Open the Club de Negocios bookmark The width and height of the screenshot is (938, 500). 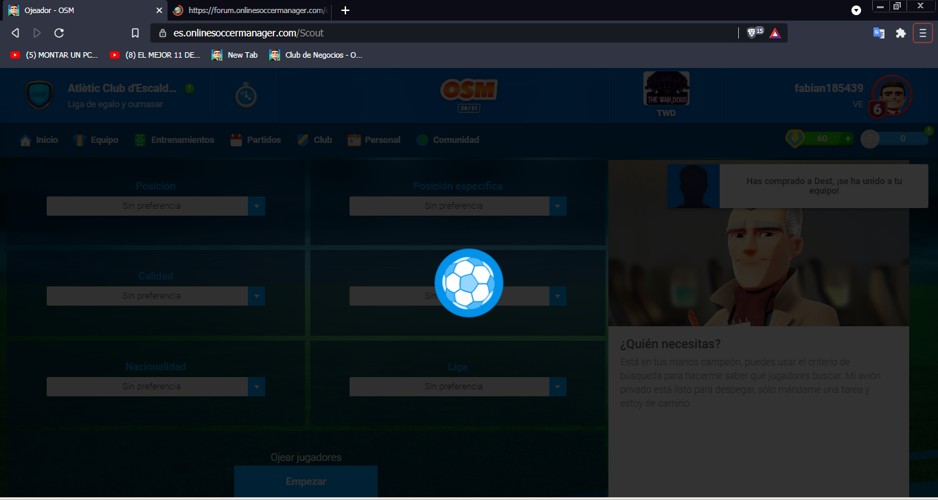[316, 55]
